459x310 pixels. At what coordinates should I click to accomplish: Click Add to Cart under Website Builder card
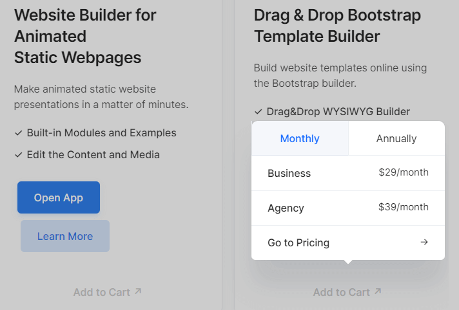click(108, 292)
